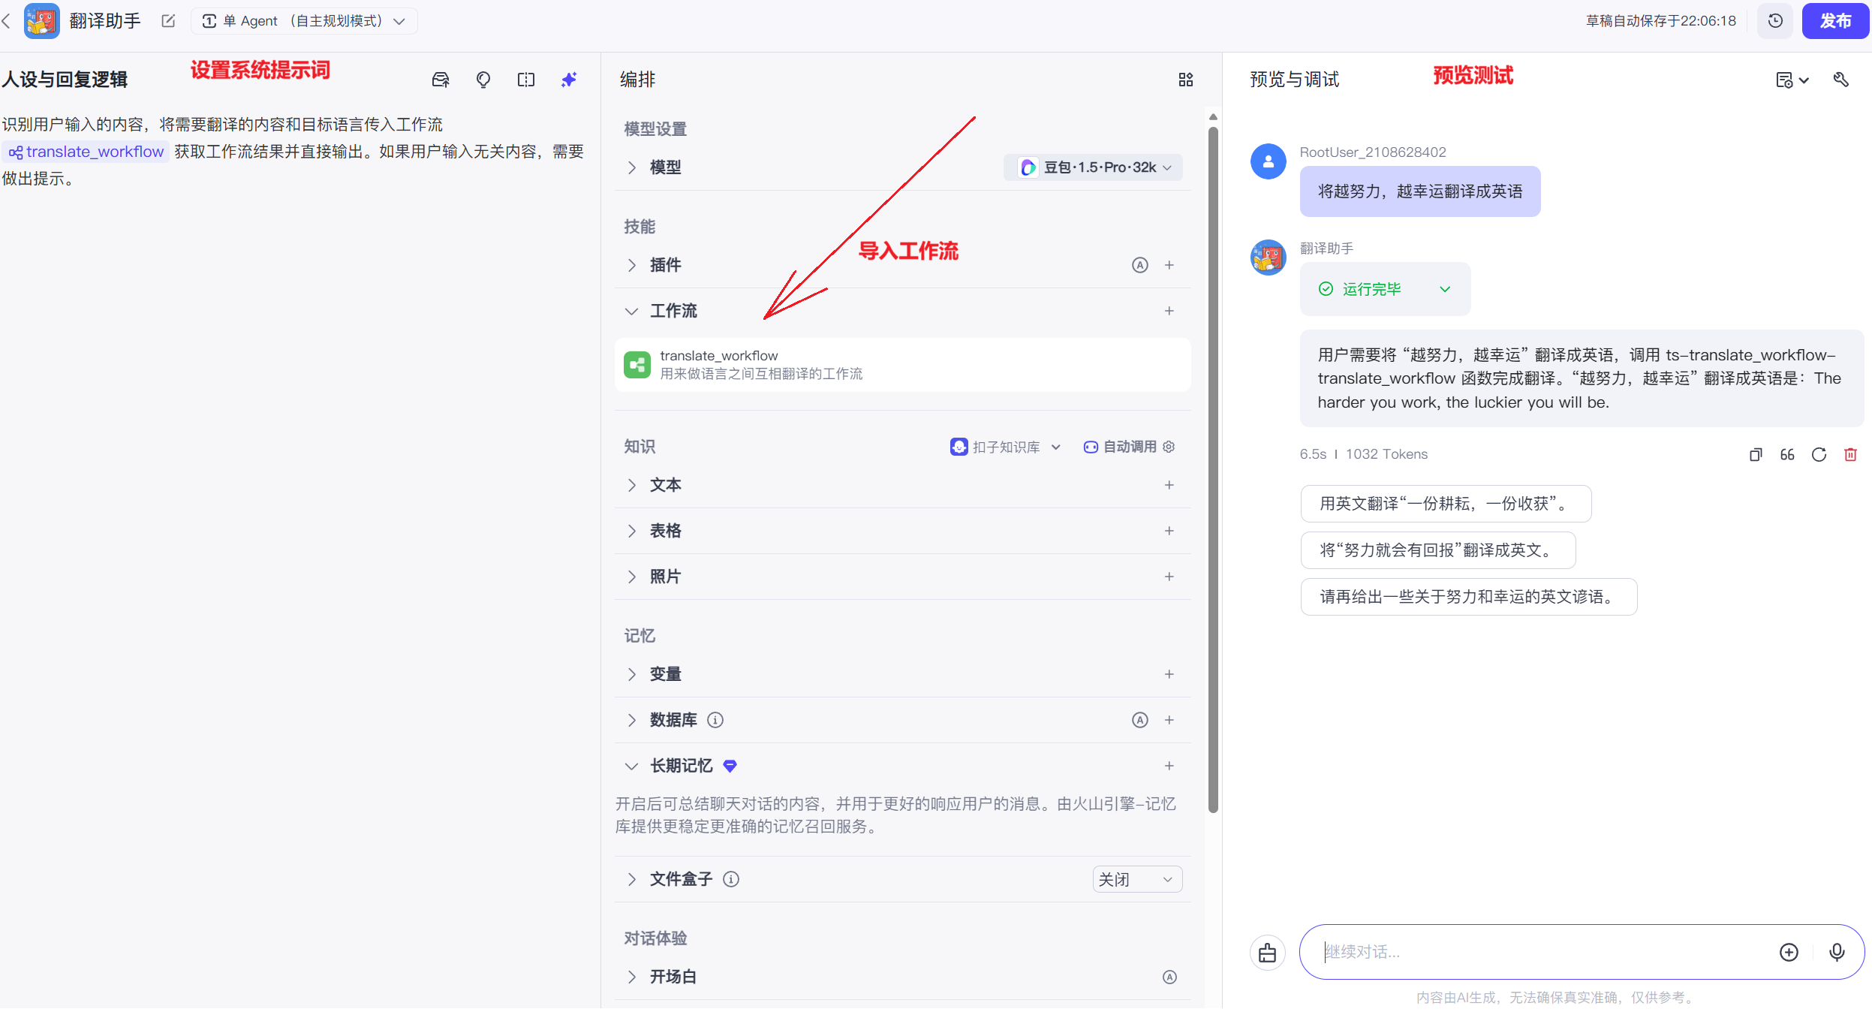The image size is (1872, 1021).
Task: Click the lightbulb suggestion icon
Action: [x=483, y=80]
